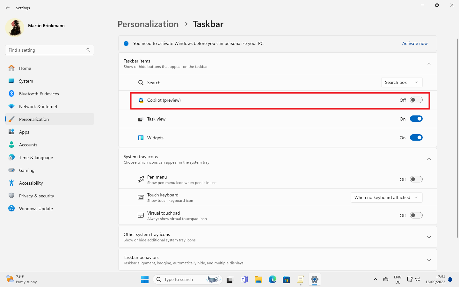Show hidden icons chevron in system tray

(375, 280)
